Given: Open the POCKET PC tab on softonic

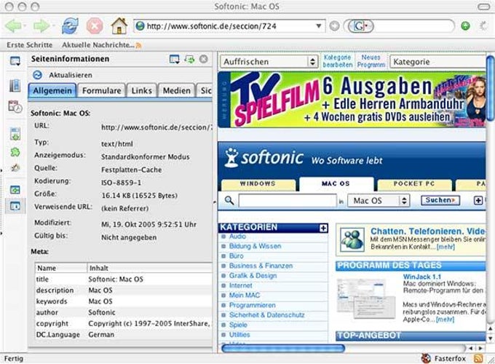Looking at the screenshot, I should [x=414, y=184].
